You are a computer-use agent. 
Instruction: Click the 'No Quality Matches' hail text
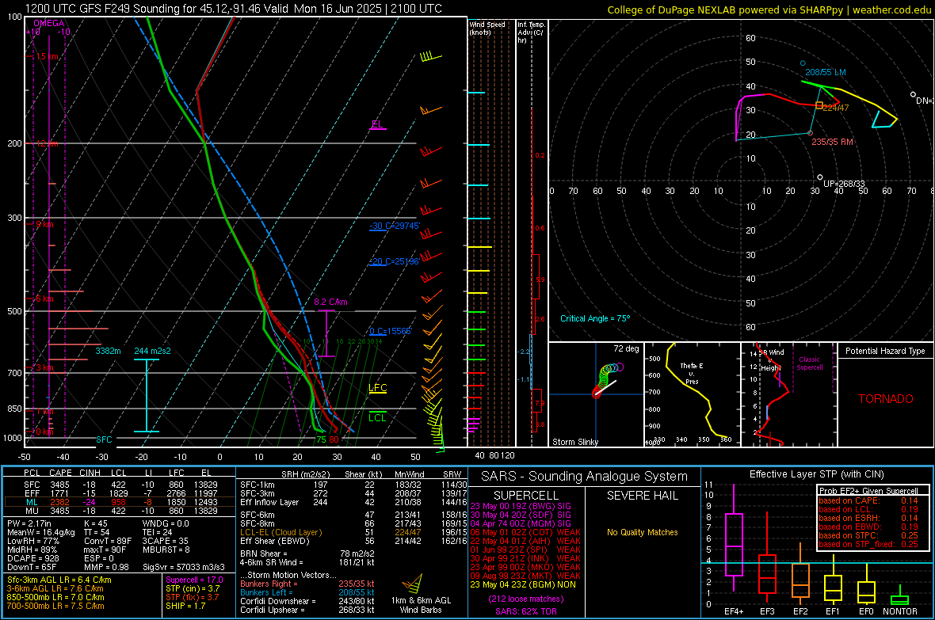pos(642,532)
